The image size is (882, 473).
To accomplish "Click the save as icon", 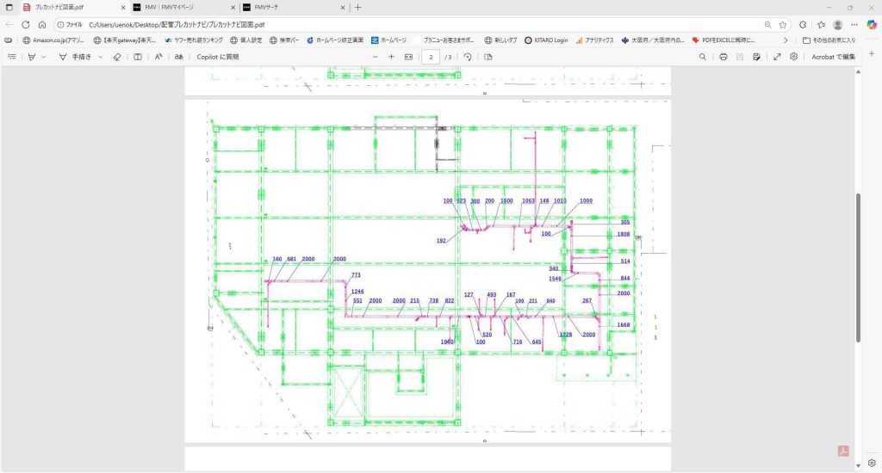I will point(756,57).
